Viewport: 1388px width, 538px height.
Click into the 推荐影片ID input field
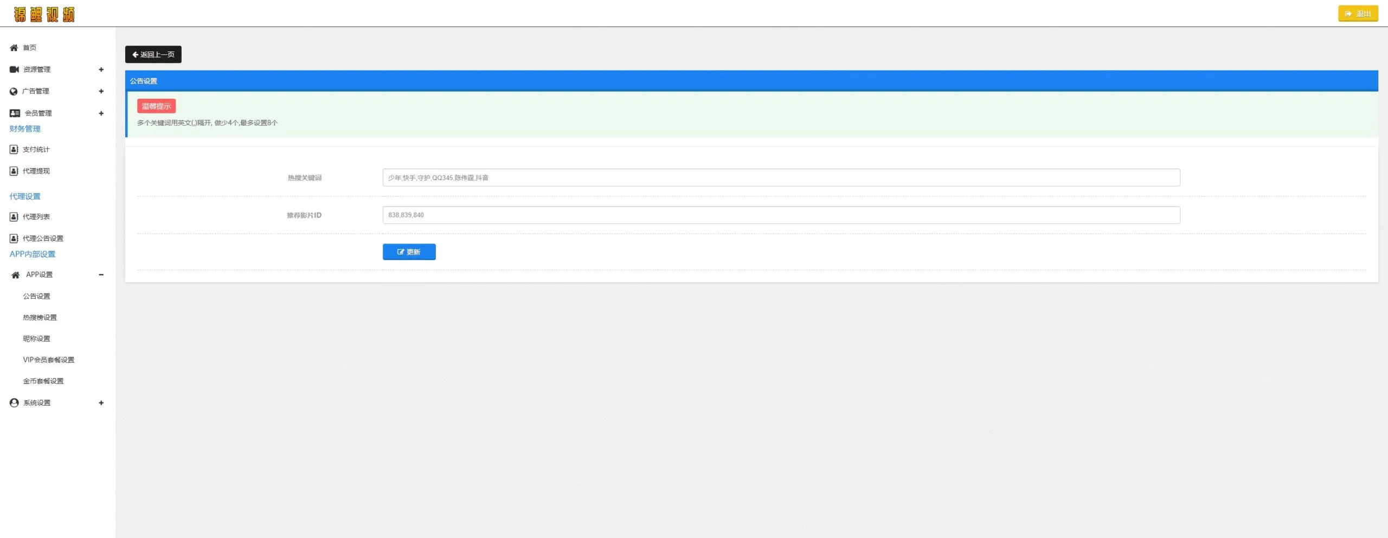pos(781,215)
